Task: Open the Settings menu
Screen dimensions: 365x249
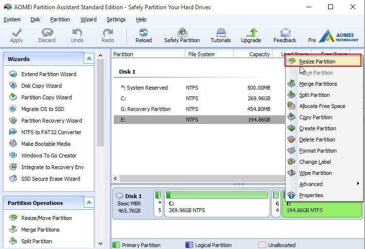Action: click(116, 19)
